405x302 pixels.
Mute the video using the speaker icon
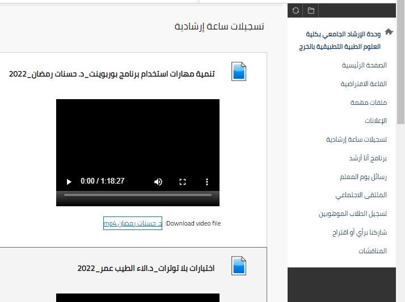pos(158,181)
